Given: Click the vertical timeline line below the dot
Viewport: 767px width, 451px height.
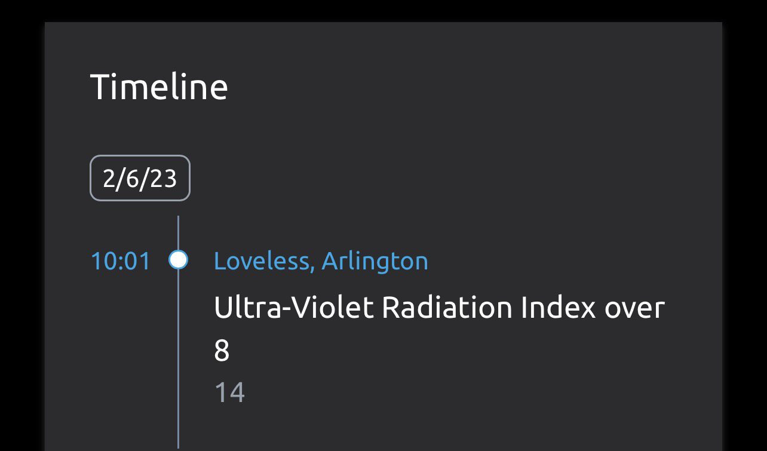Looking at the screenshot, I should (x=178, y=358).
